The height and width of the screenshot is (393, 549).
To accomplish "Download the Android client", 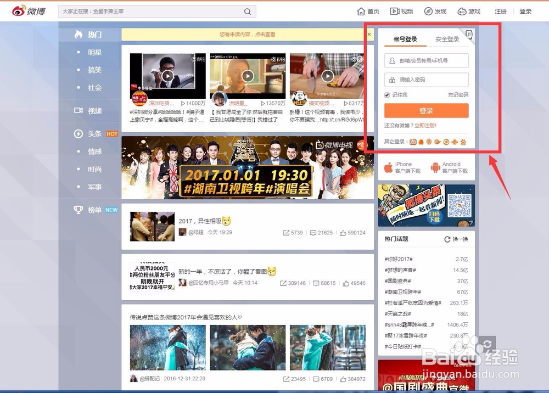I will [x=449, y=167].
